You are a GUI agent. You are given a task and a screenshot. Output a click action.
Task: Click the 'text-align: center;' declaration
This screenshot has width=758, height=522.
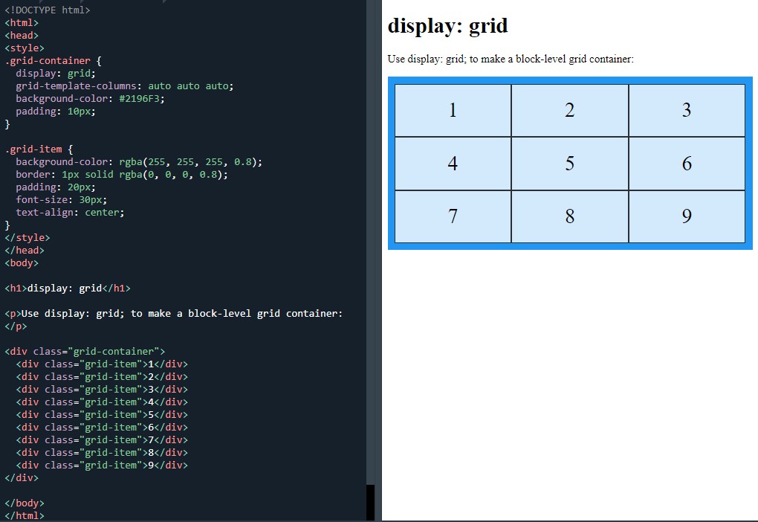(x=70, y=213)
